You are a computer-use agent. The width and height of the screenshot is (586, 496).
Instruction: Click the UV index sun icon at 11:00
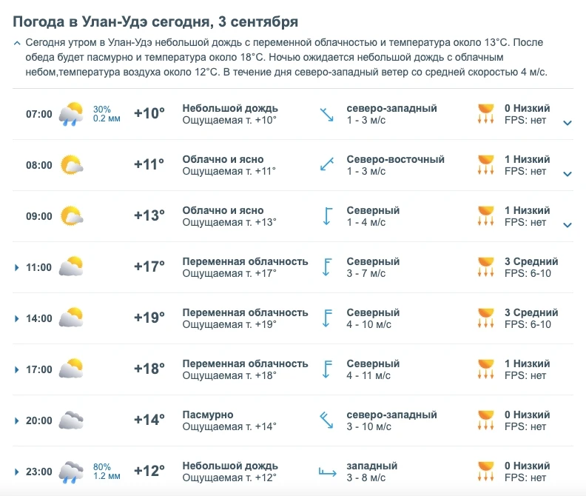pos(486,267)
